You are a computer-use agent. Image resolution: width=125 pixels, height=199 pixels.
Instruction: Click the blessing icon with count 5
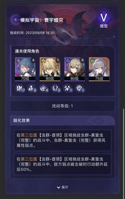32,88
